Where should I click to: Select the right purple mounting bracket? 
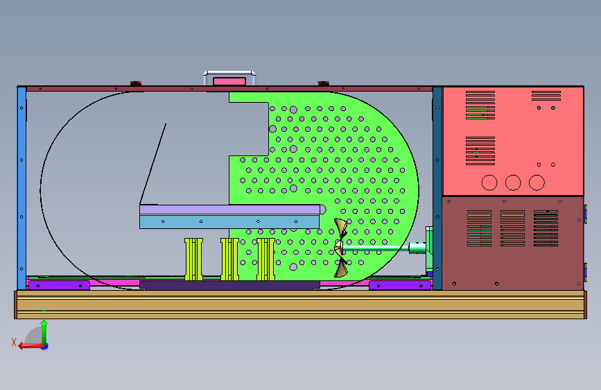click(x=400, y=286)
